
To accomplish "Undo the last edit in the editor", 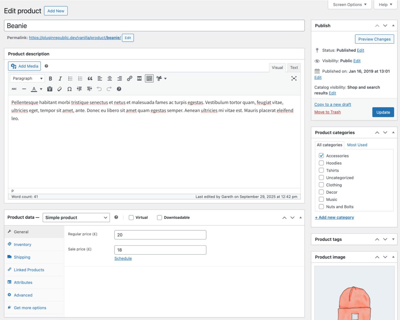I will (99, 89).
